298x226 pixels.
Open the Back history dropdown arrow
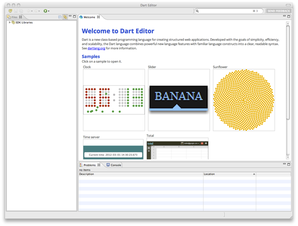point(32,11)
